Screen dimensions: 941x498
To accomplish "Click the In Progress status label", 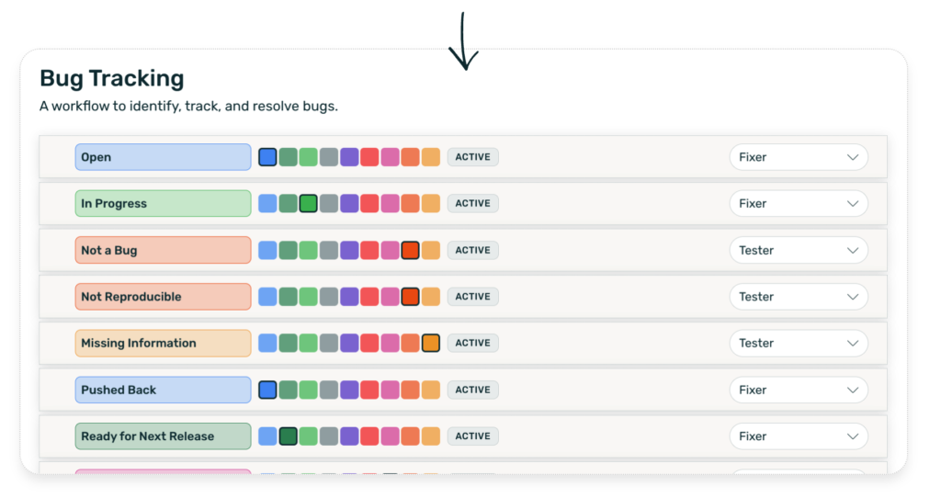I will coord(163,204).
